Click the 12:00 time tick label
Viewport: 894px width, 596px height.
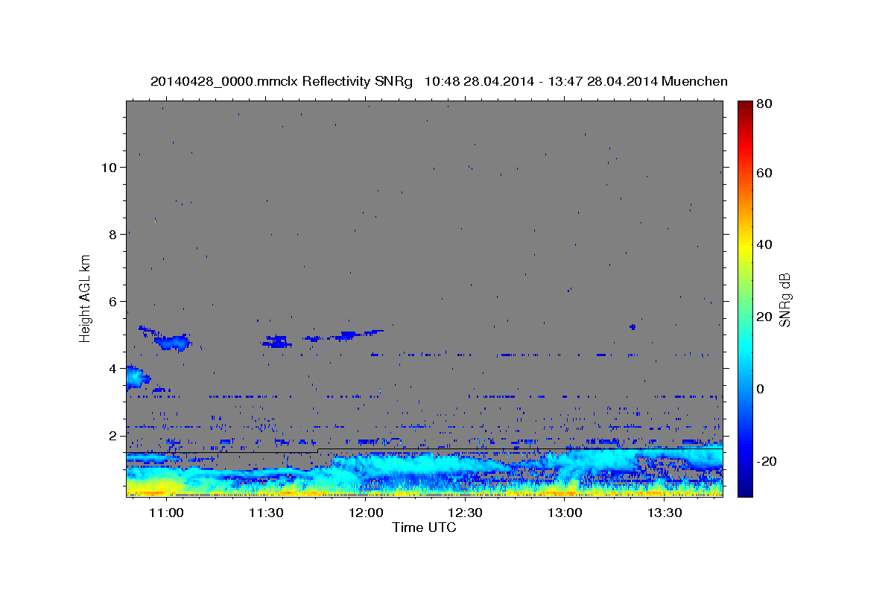pyautogui.click(x=366, y=513)
